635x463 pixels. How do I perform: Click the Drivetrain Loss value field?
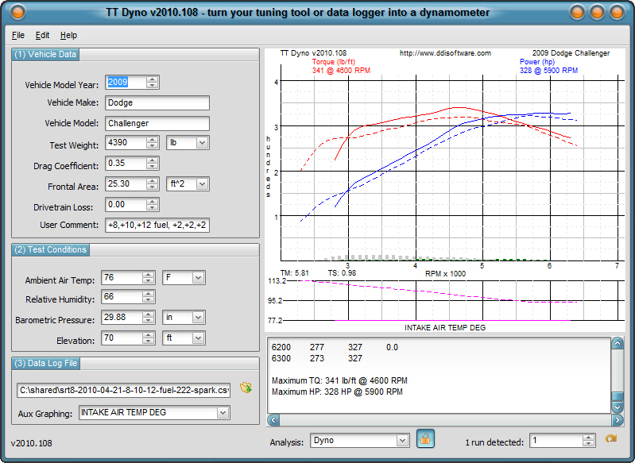pos(126,204)
